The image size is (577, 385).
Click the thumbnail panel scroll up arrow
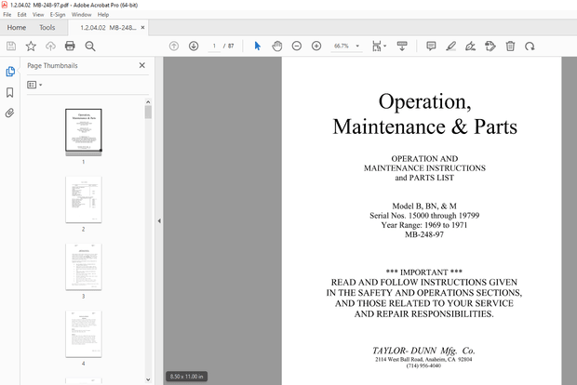148,102
